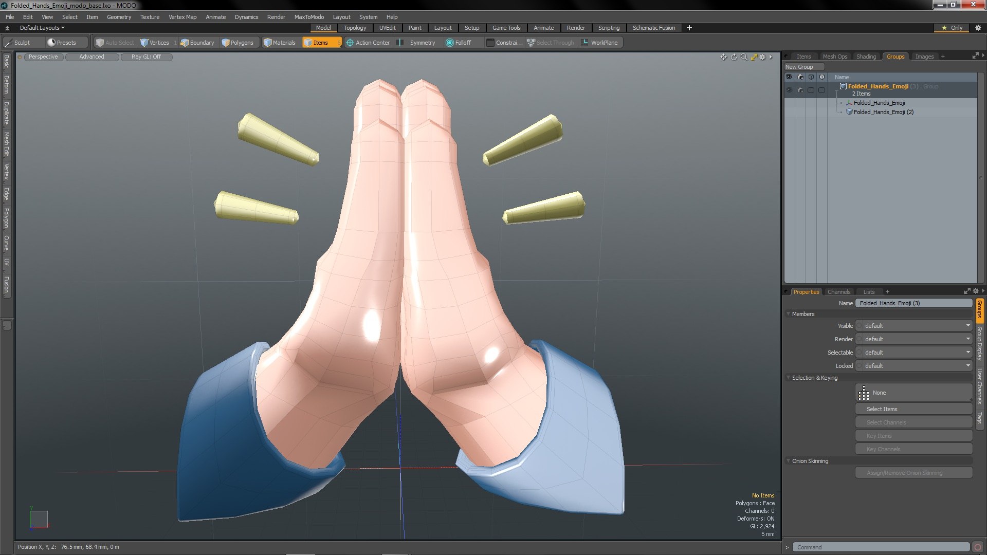Add a new tab beside Images tab
This screenshot has width=987, height=555.
[943, 57]
